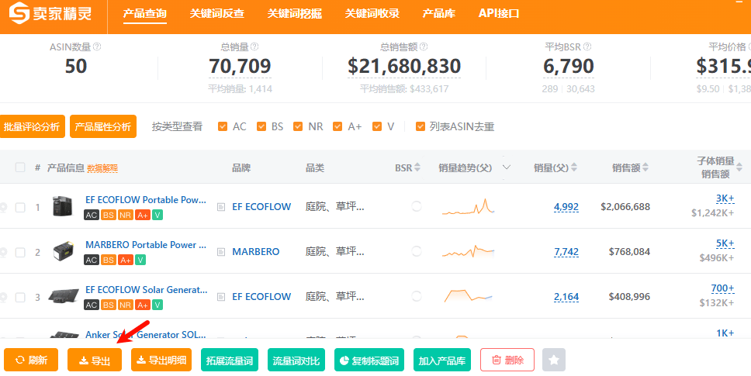
Task: Open help icon next to 平均BSR
Action: pos(587,47)
